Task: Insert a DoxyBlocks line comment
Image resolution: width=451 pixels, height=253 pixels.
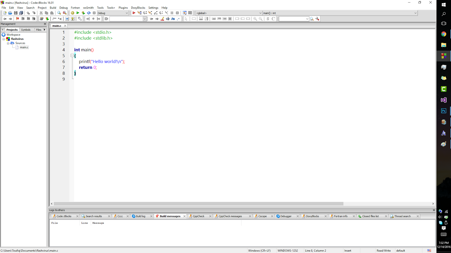Action: point(60,19)
